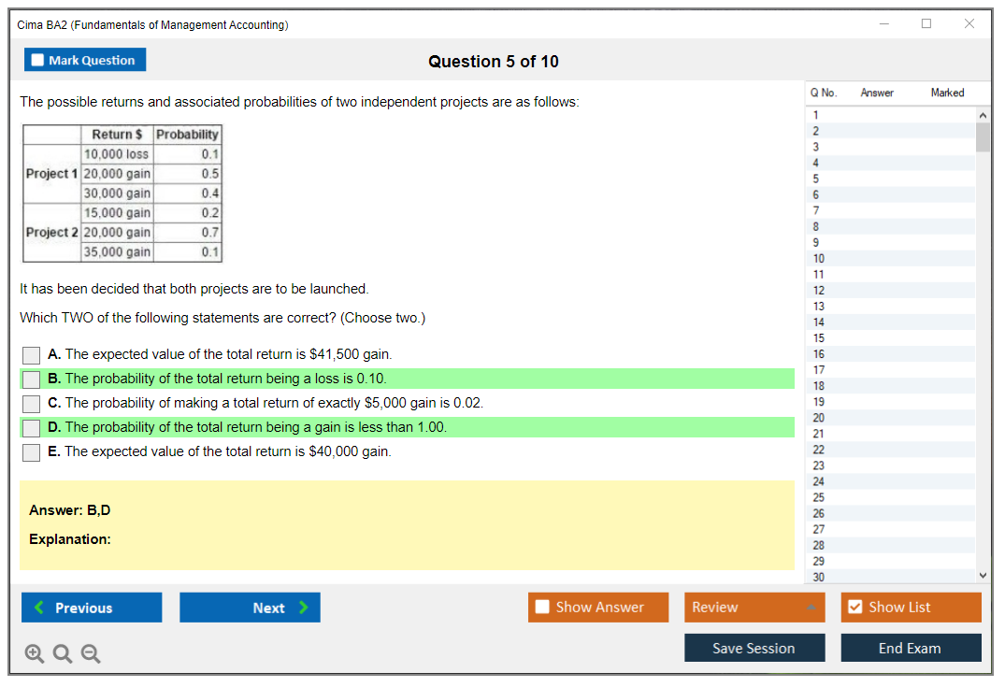Click the zoom in magnifier icon
Image resolution: width=1005 pixels, height=687 pixels.
click(x=34, y=654)
